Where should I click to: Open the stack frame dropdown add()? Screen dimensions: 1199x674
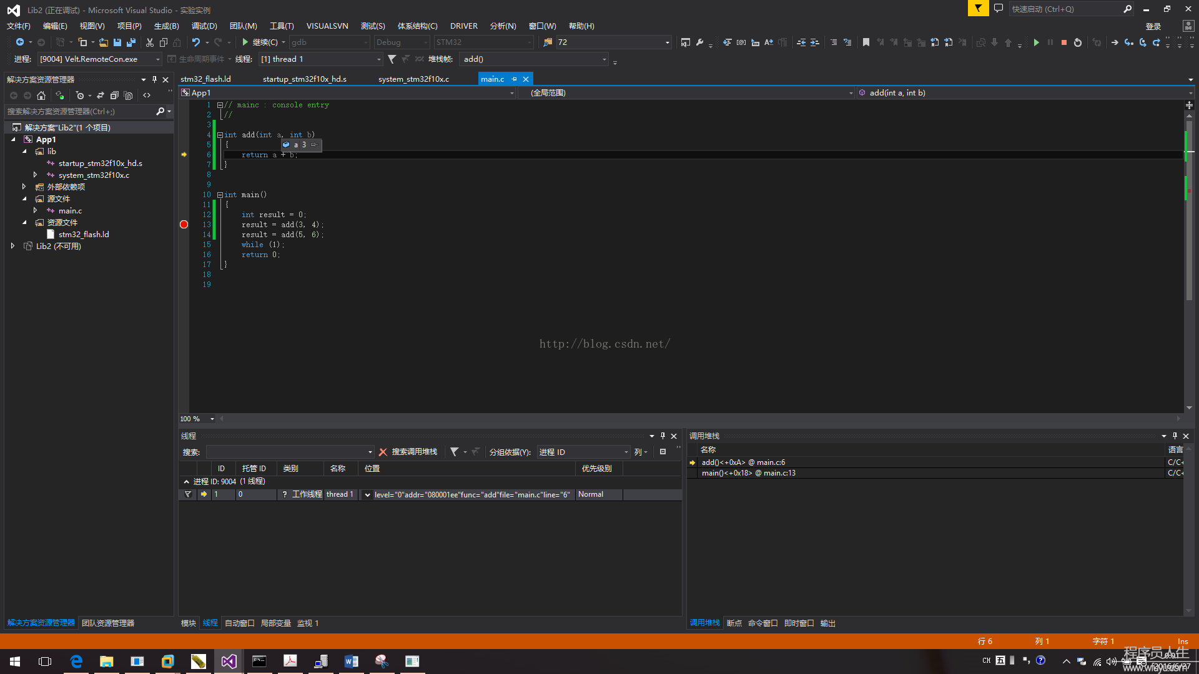pos(533,59)
